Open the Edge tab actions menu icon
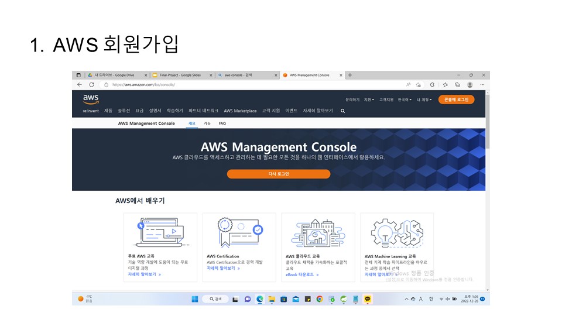This screenshot has height=316, width=562. [78, 75]
